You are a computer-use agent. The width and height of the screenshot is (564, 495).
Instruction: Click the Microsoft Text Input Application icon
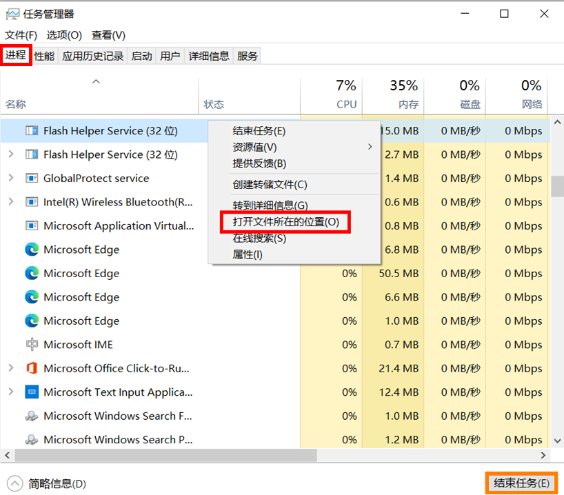click(32, 392)
